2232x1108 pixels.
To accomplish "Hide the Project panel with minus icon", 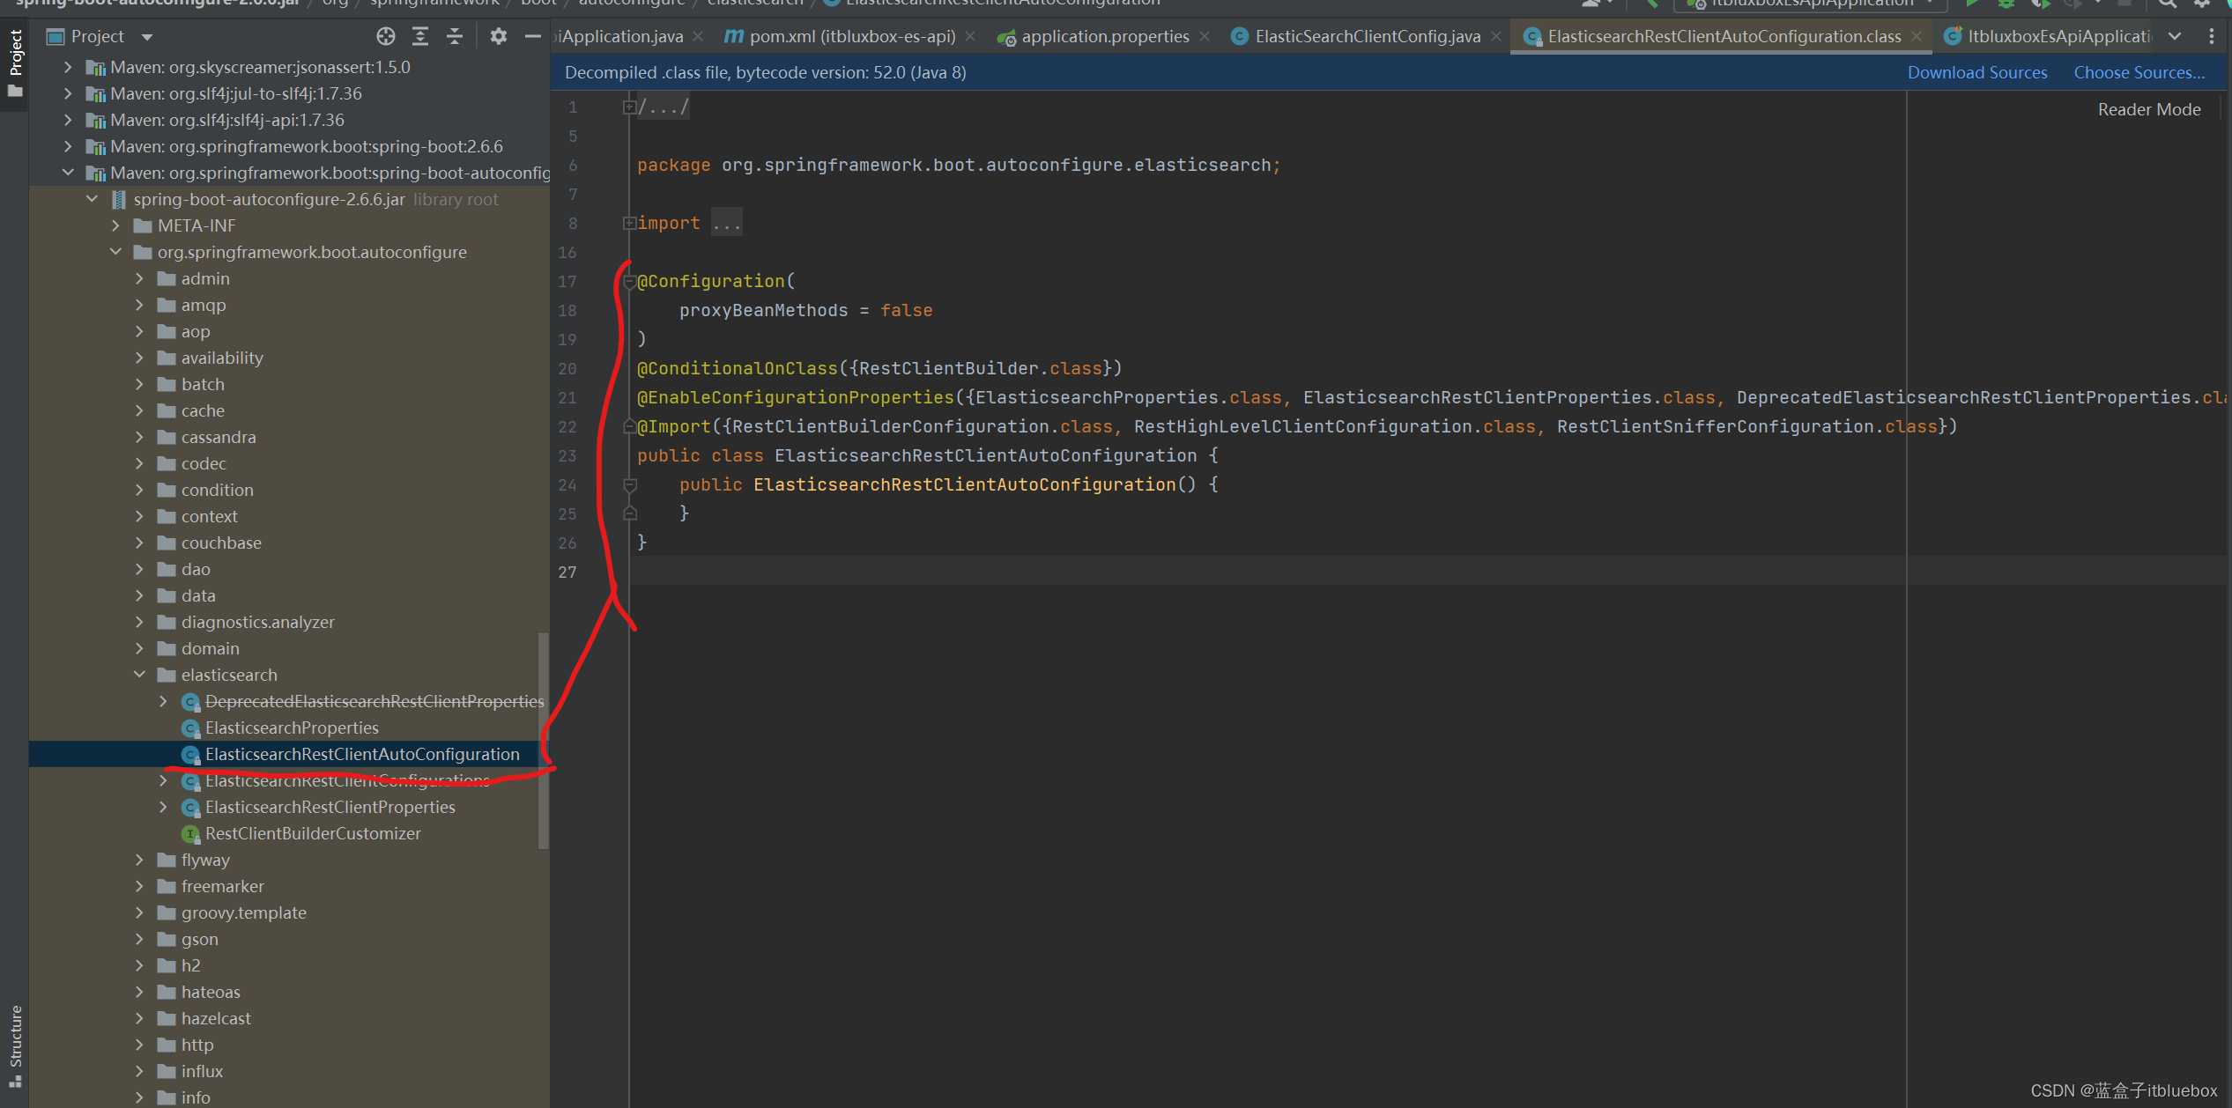I will click(x=532, y=36).
